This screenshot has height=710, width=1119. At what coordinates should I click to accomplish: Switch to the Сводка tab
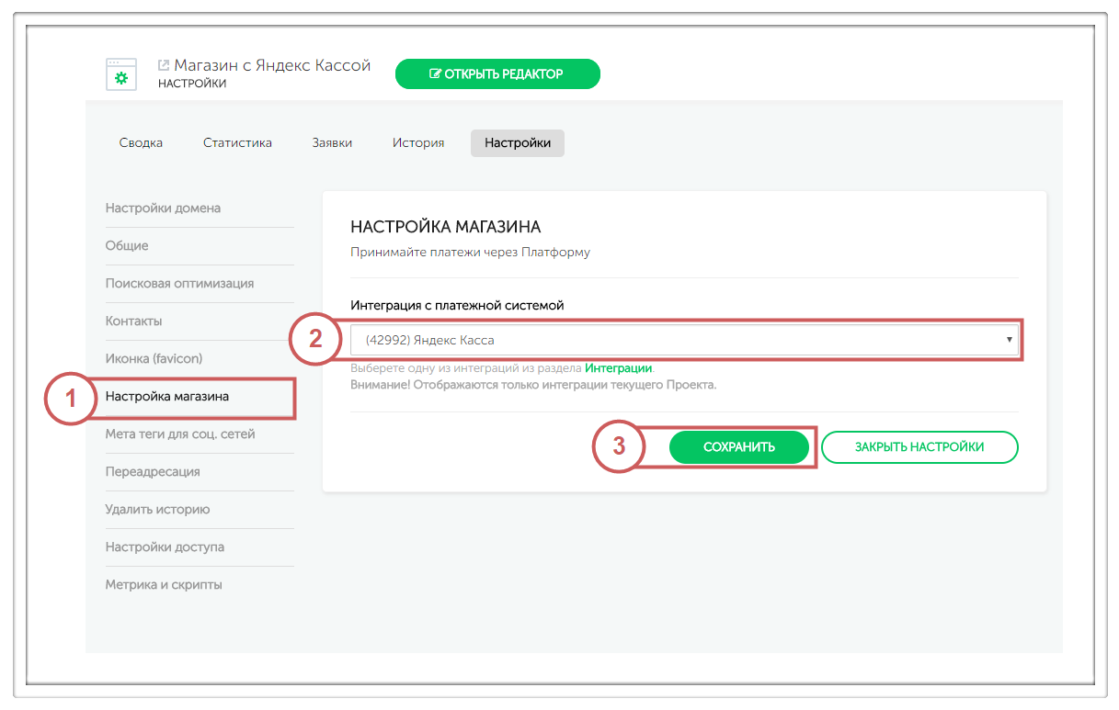pyautogui.click(x=141, y=143)
